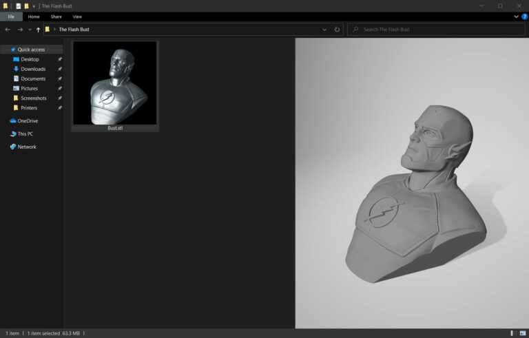Open OneDrive in the navigation pane
This screenshot has width=529, height=338.
28,120
